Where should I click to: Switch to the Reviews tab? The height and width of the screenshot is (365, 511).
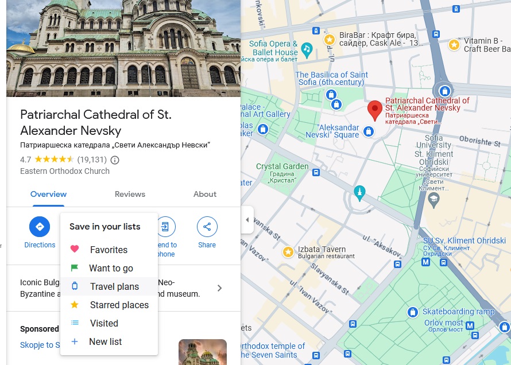point(130,194)
